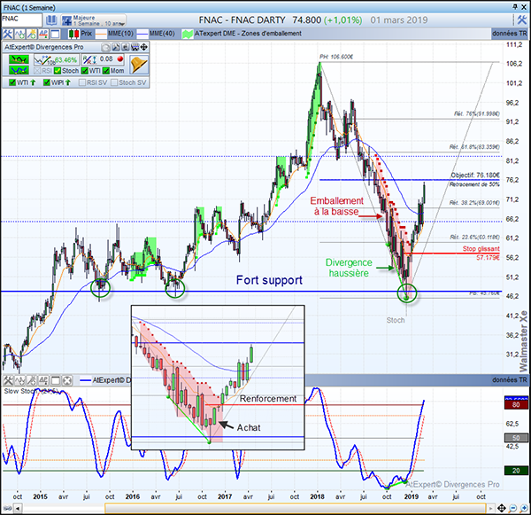Screen dimensions: 531x515
Task: Click the scroll-left arrow at bottom
Action: [x=18, y=508]
